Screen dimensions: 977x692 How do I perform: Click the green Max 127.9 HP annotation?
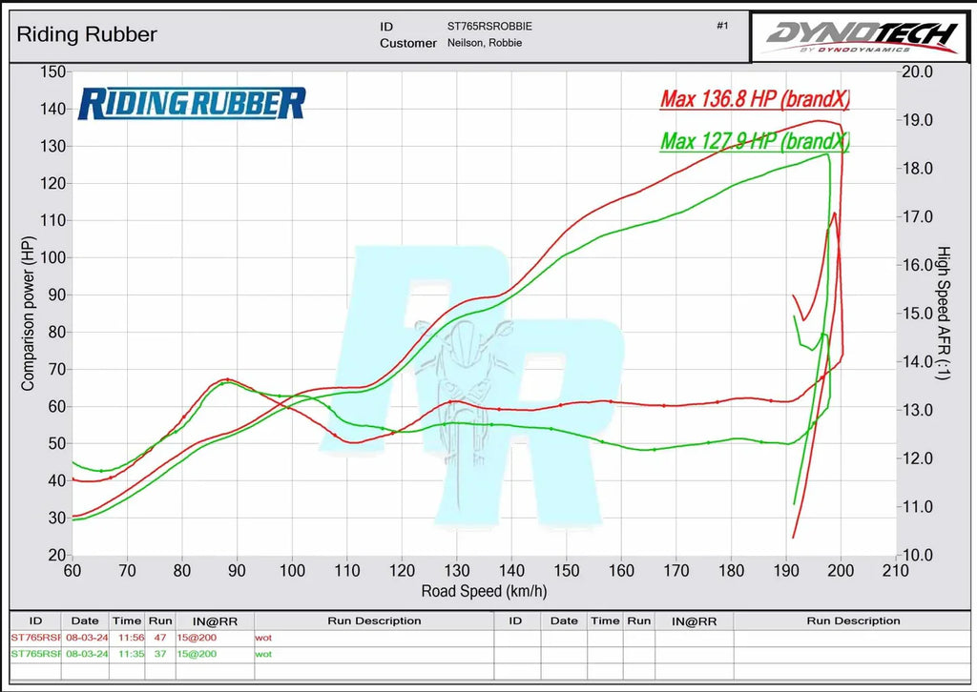click(x=754, y=141)
